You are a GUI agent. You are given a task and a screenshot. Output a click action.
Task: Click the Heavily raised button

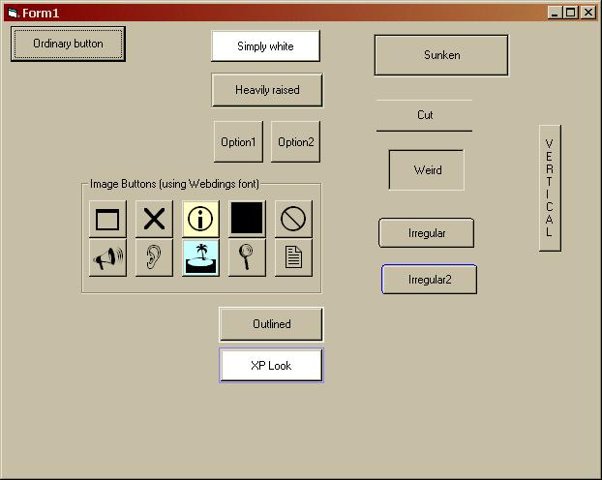pos(267,90)
